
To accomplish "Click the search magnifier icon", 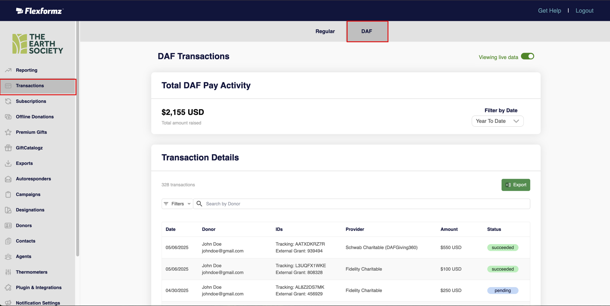I will coord(199,204).
